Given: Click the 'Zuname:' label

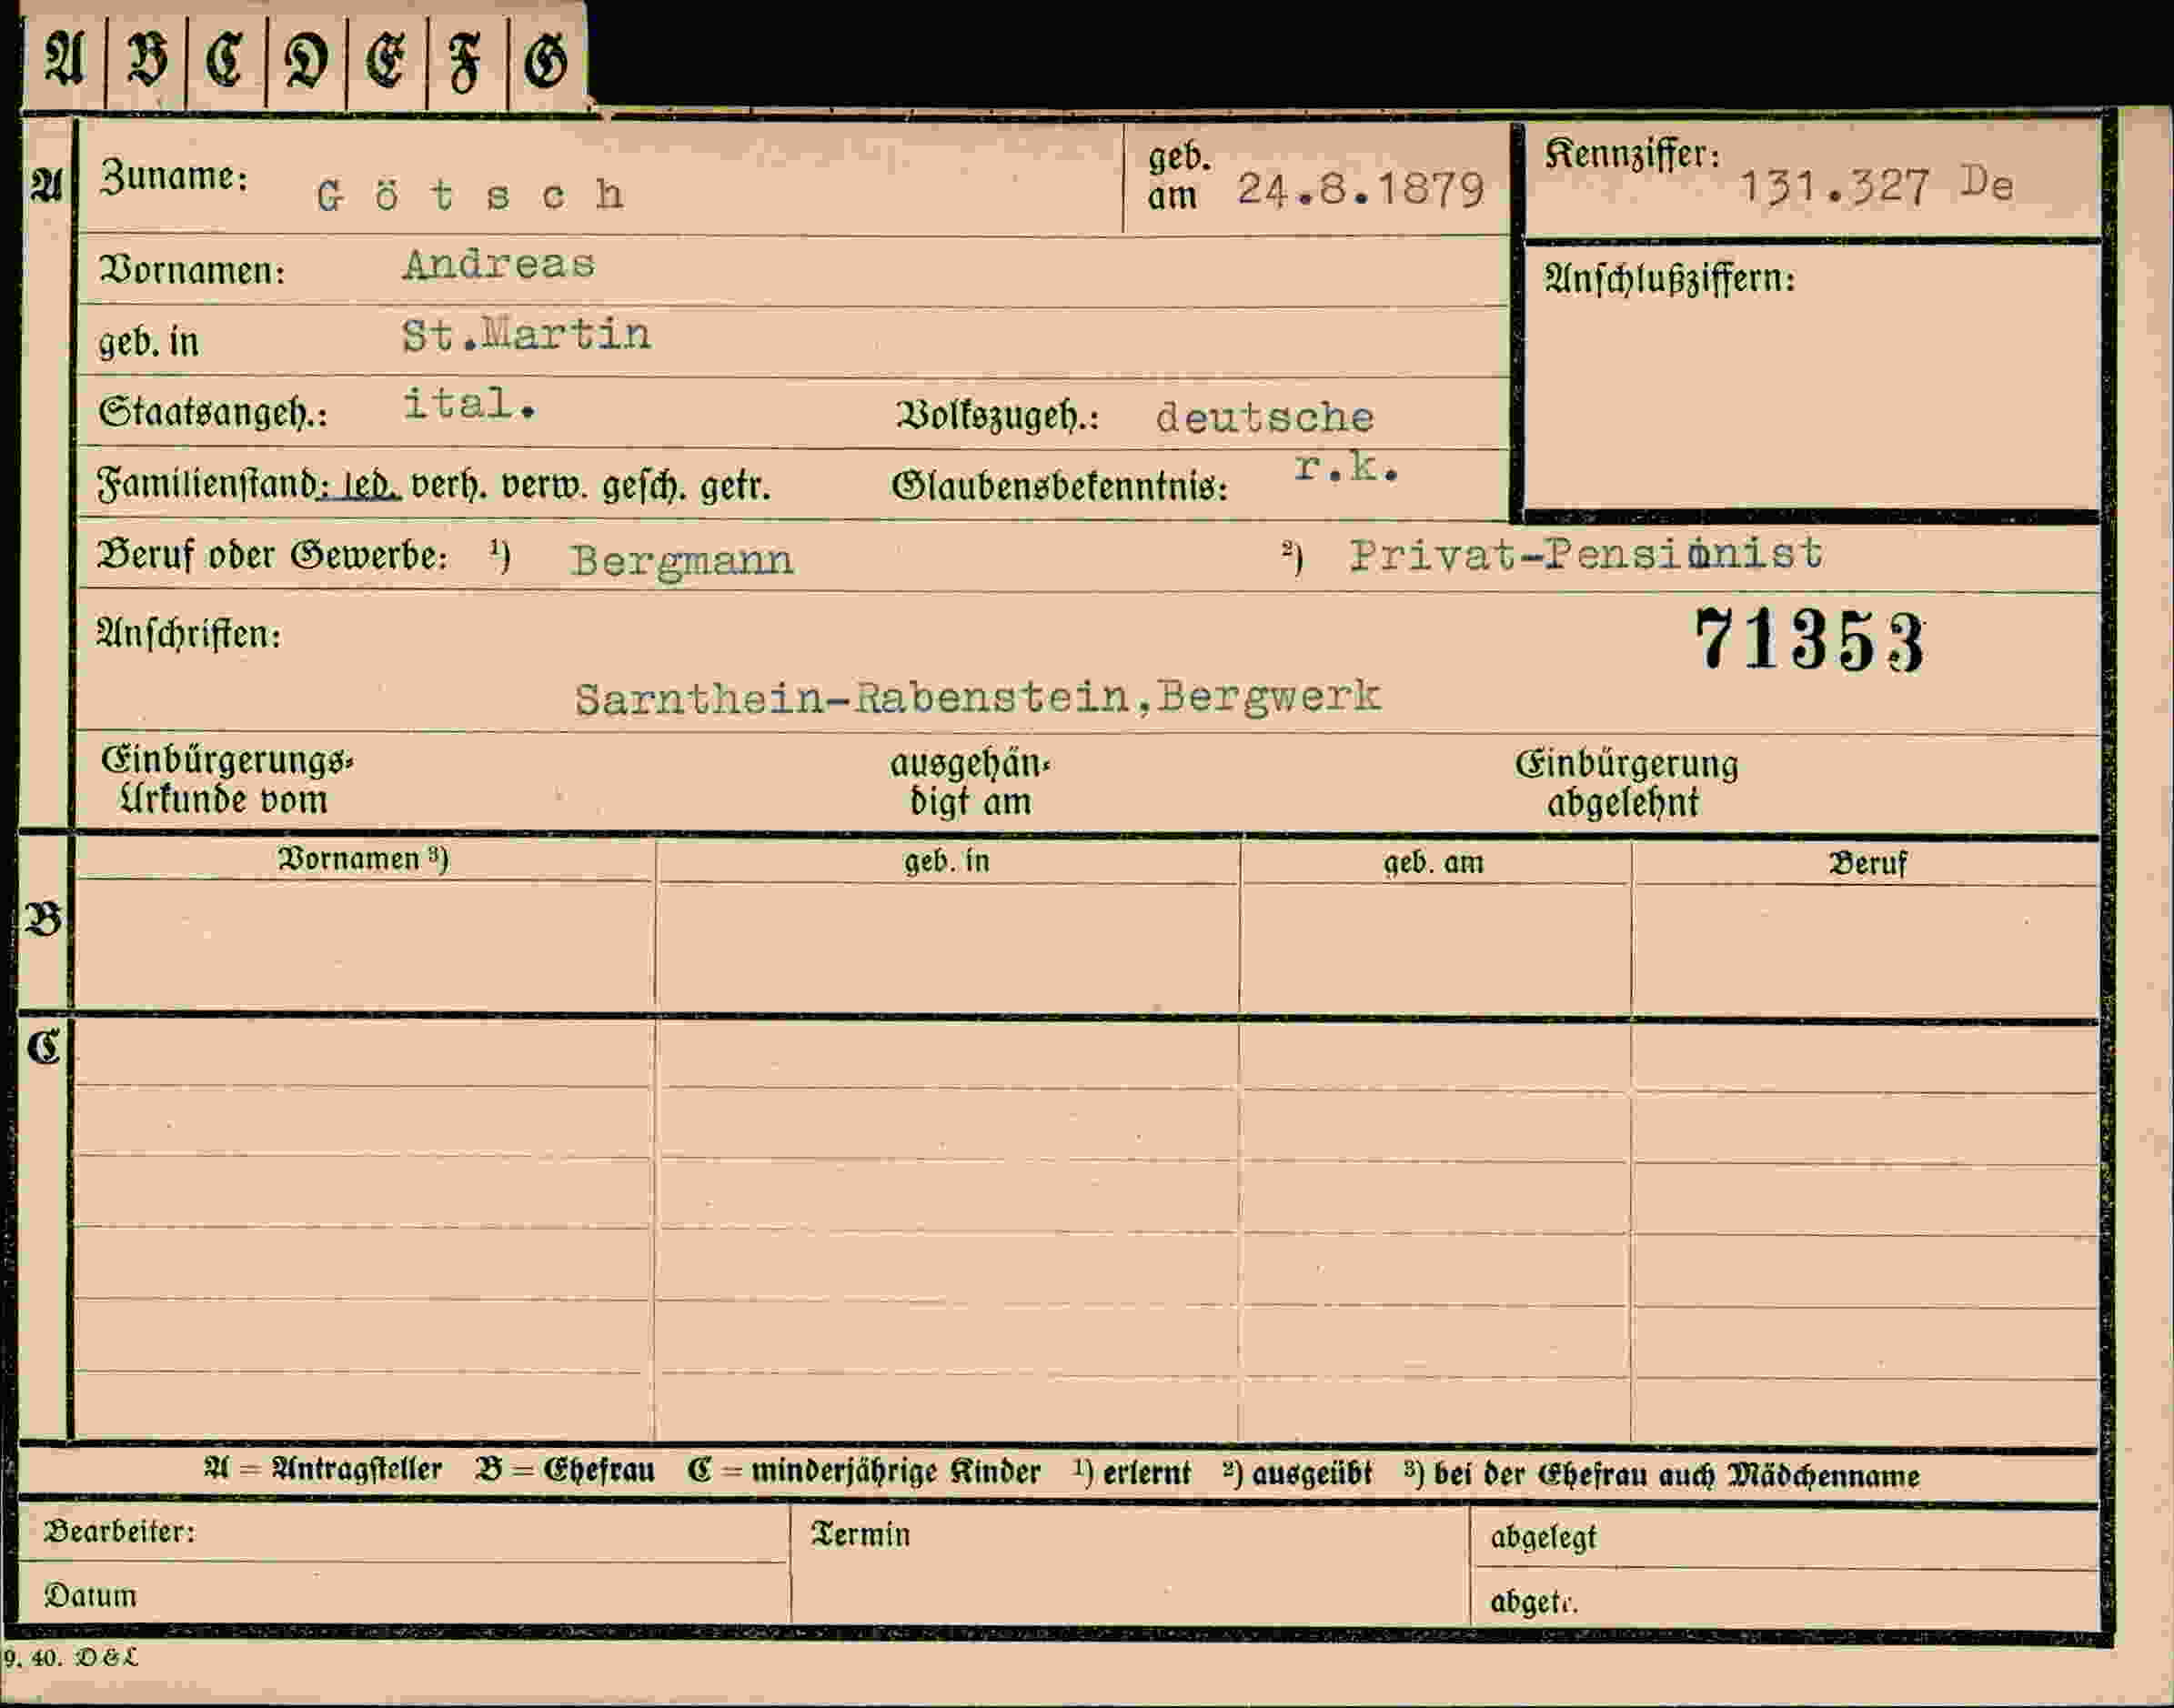Looking at the screenshot, I should coord(173,177).
